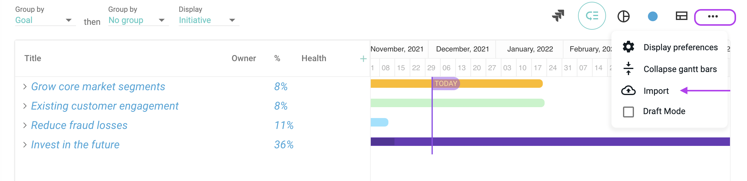747x181 pixels.
Task: Click the Import cloud upload icon
Action: [x=628, y=90]
